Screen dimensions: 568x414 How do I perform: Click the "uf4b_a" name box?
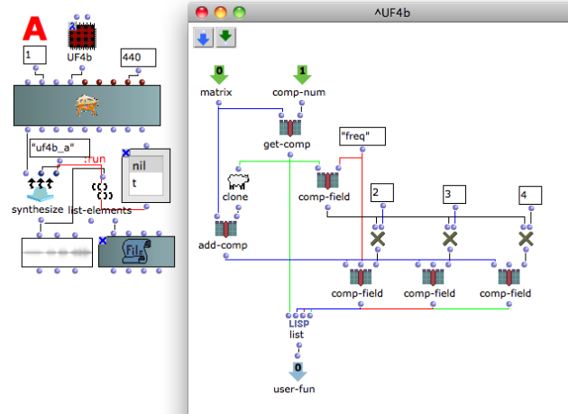[x=60, y=148]
